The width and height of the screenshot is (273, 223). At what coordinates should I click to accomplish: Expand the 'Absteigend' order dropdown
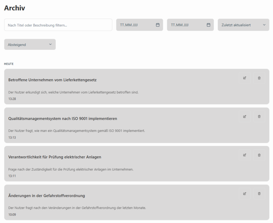(x=30, y=45)
